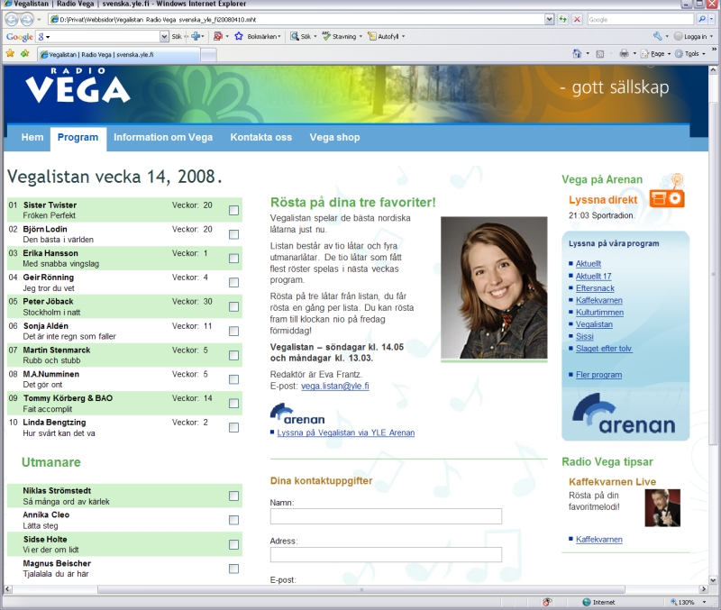
Task: Click the Radio Vega logo
Action: point(78,86)
